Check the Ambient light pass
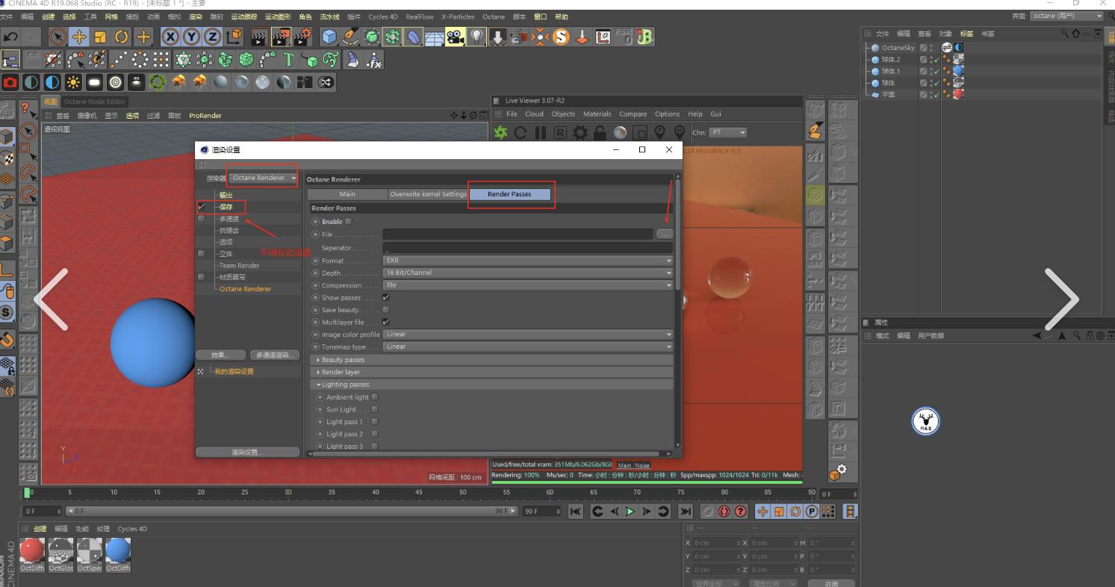The width and height of the screenshot is (1115, 587). [x=375, y=397]
